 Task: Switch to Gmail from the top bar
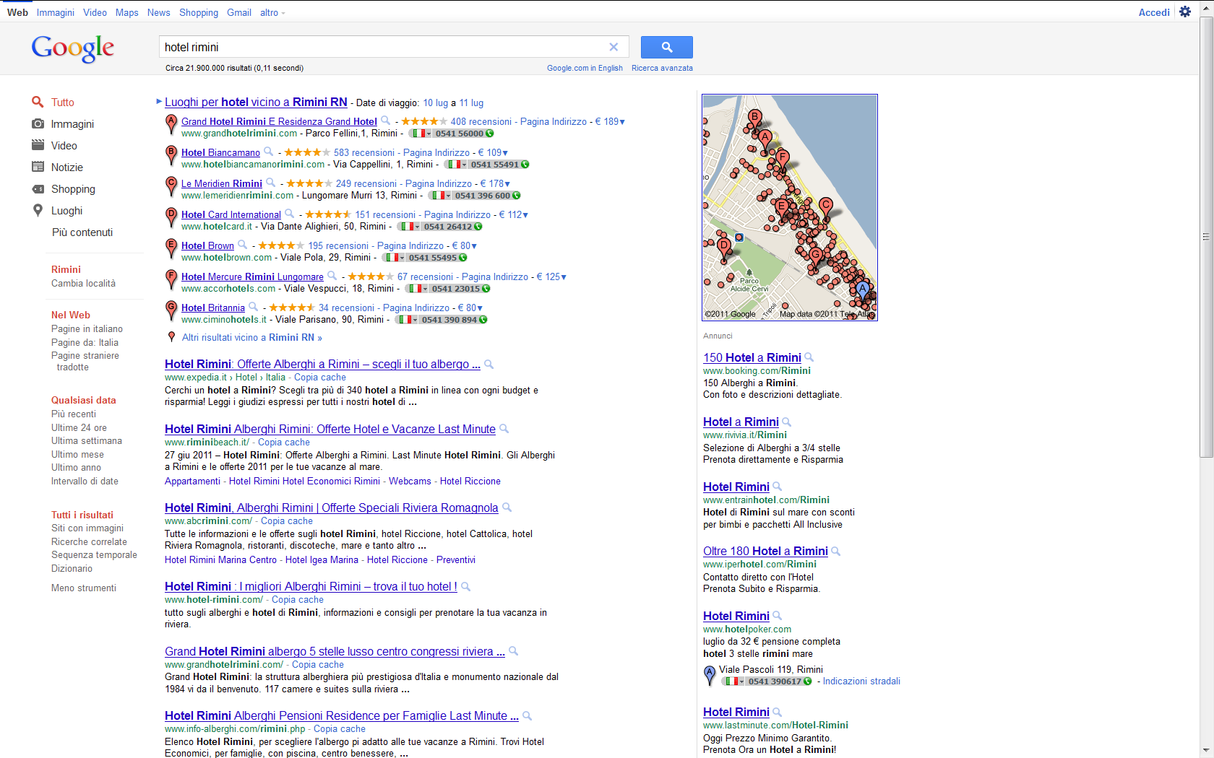pyautogui.click(x=238, y=12)
